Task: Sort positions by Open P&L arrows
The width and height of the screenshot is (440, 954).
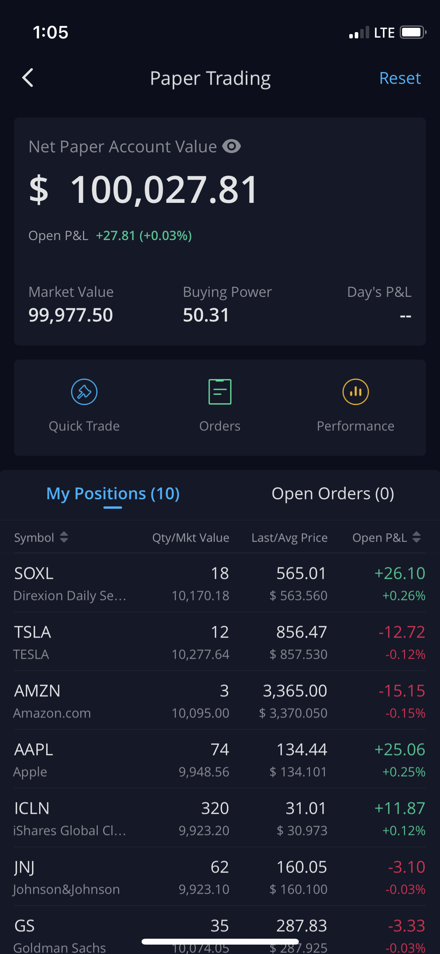Action: click(417, 537)
